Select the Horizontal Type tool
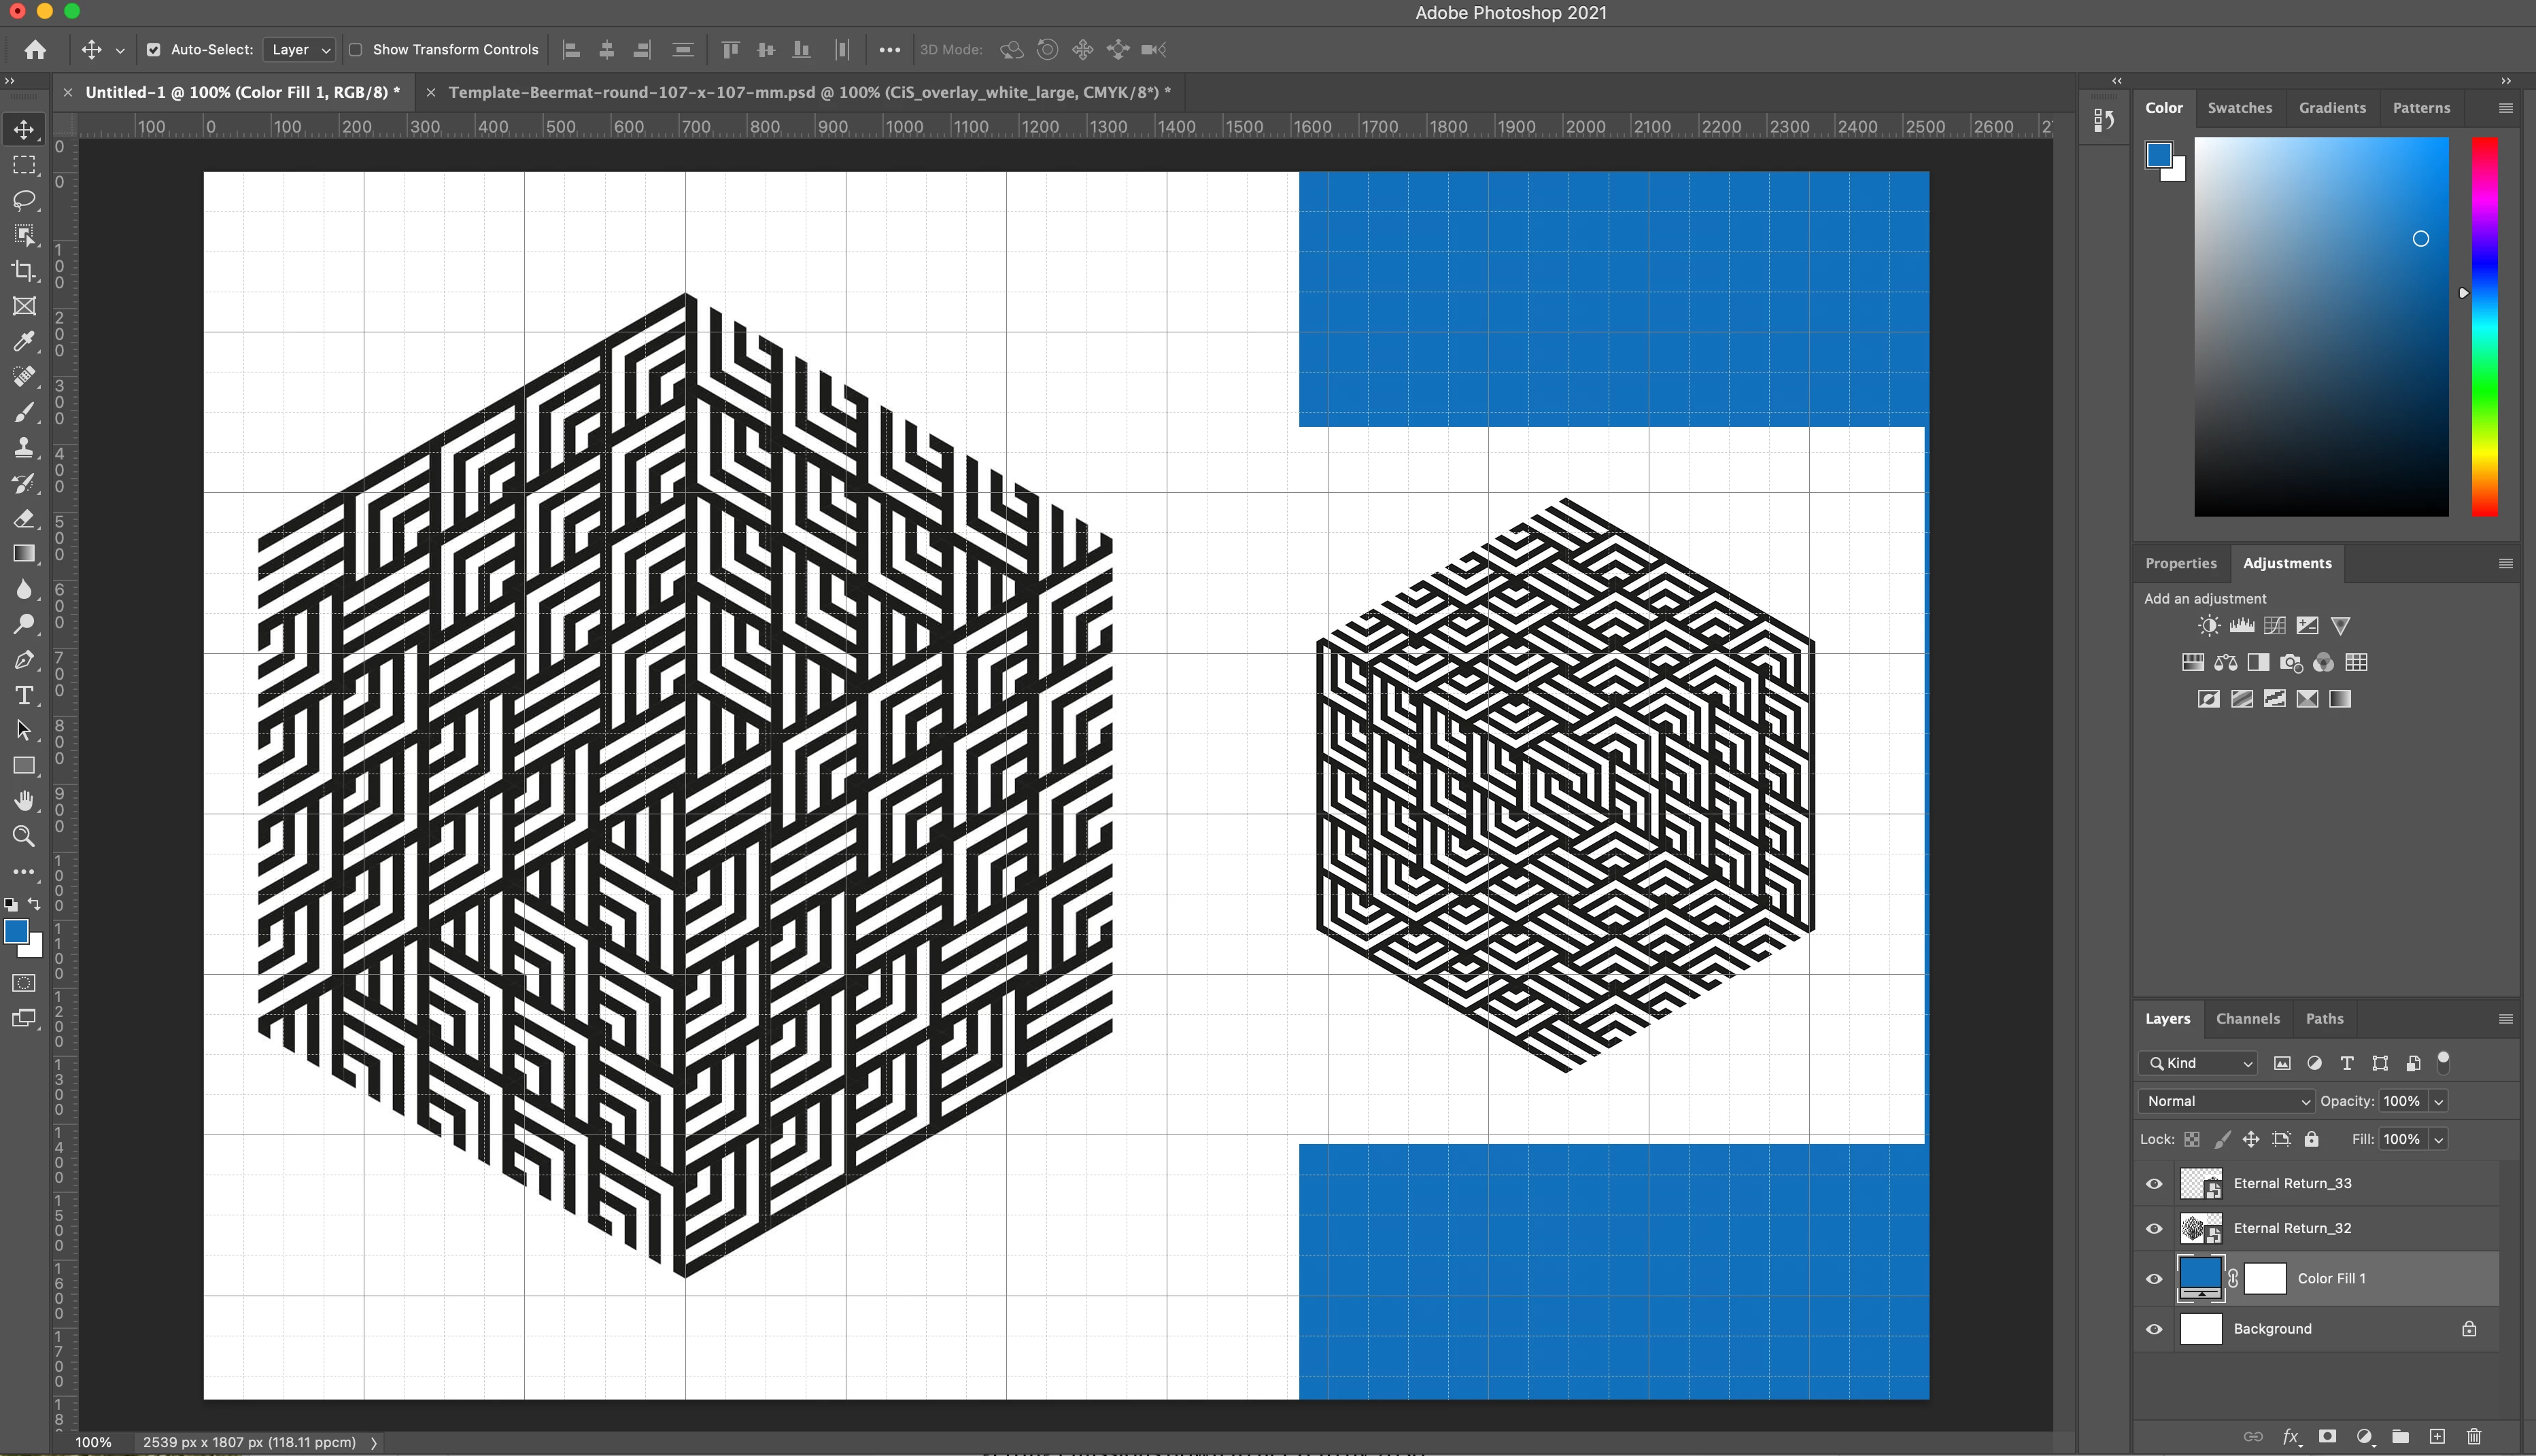The image size is (2536, 1456). tap(24, 695)
